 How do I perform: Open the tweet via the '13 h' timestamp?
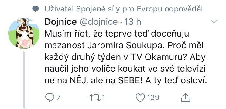click(x=132, y=22)
